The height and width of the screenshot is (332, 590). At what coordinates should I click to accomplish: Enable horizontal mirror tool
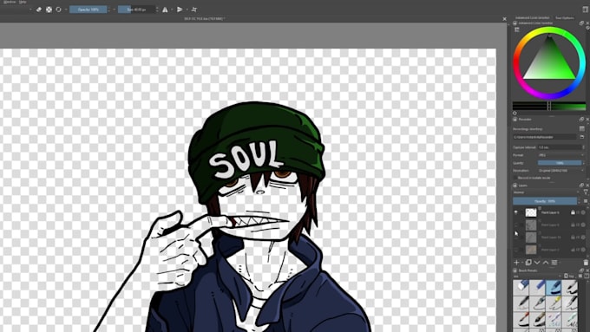[x=165, y=10]
